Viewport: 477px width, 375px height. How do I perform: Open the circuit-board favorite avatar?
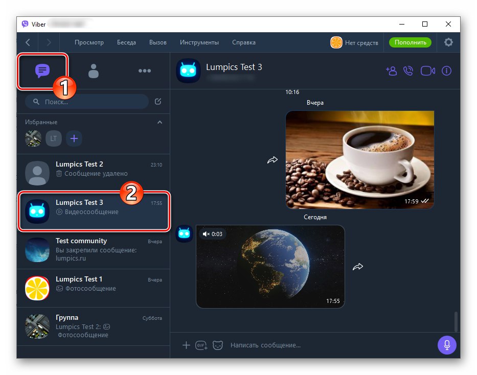[33, 138]
